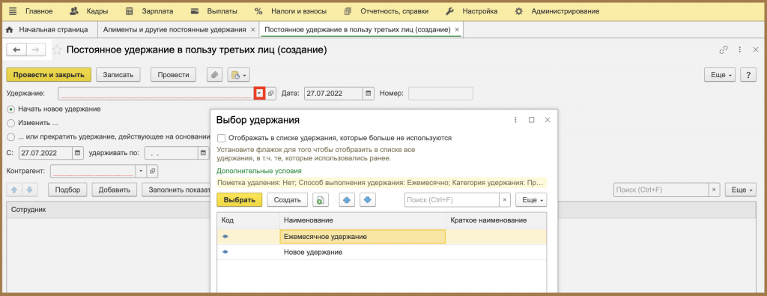
Task: Enable showing no-longer-used удержания checkbox
Action: [x=221, y=138]
